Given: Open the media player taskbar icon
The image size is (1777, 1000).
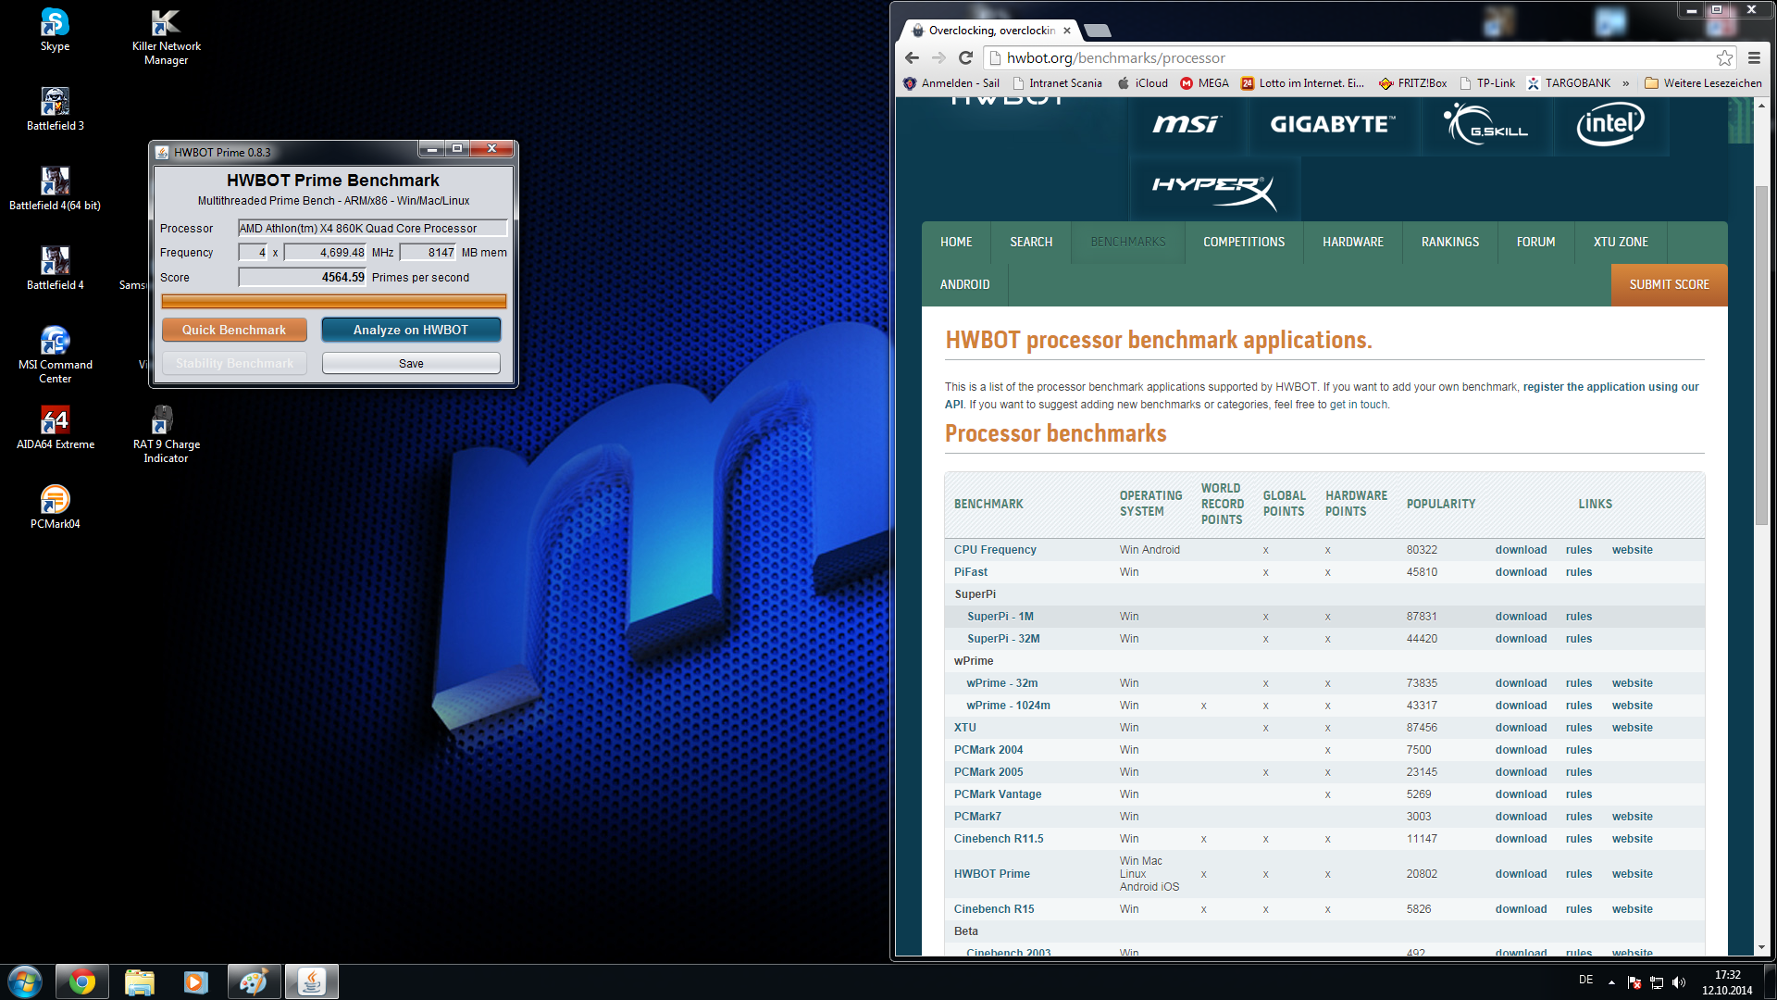Looking at the screenshot, I should tap(196, 981).
